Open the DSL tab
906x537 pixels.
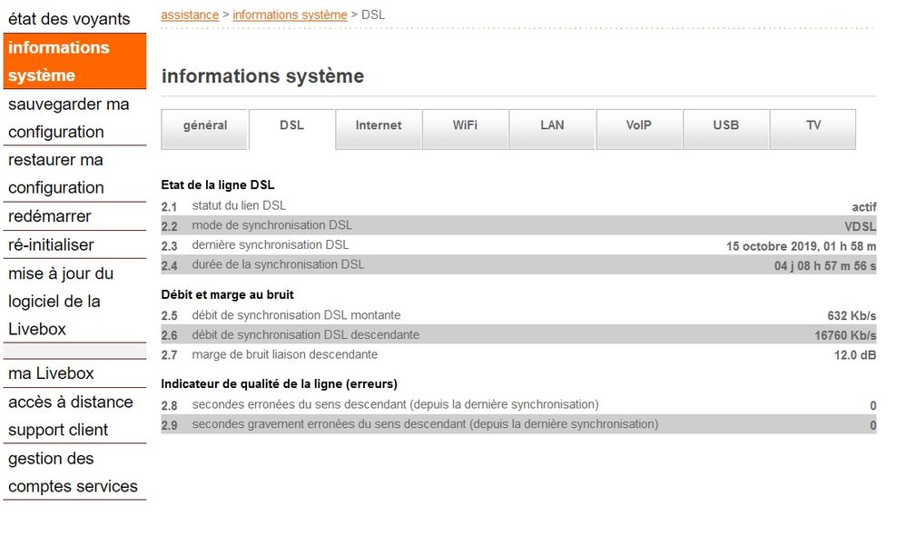(x=291, y=127)
